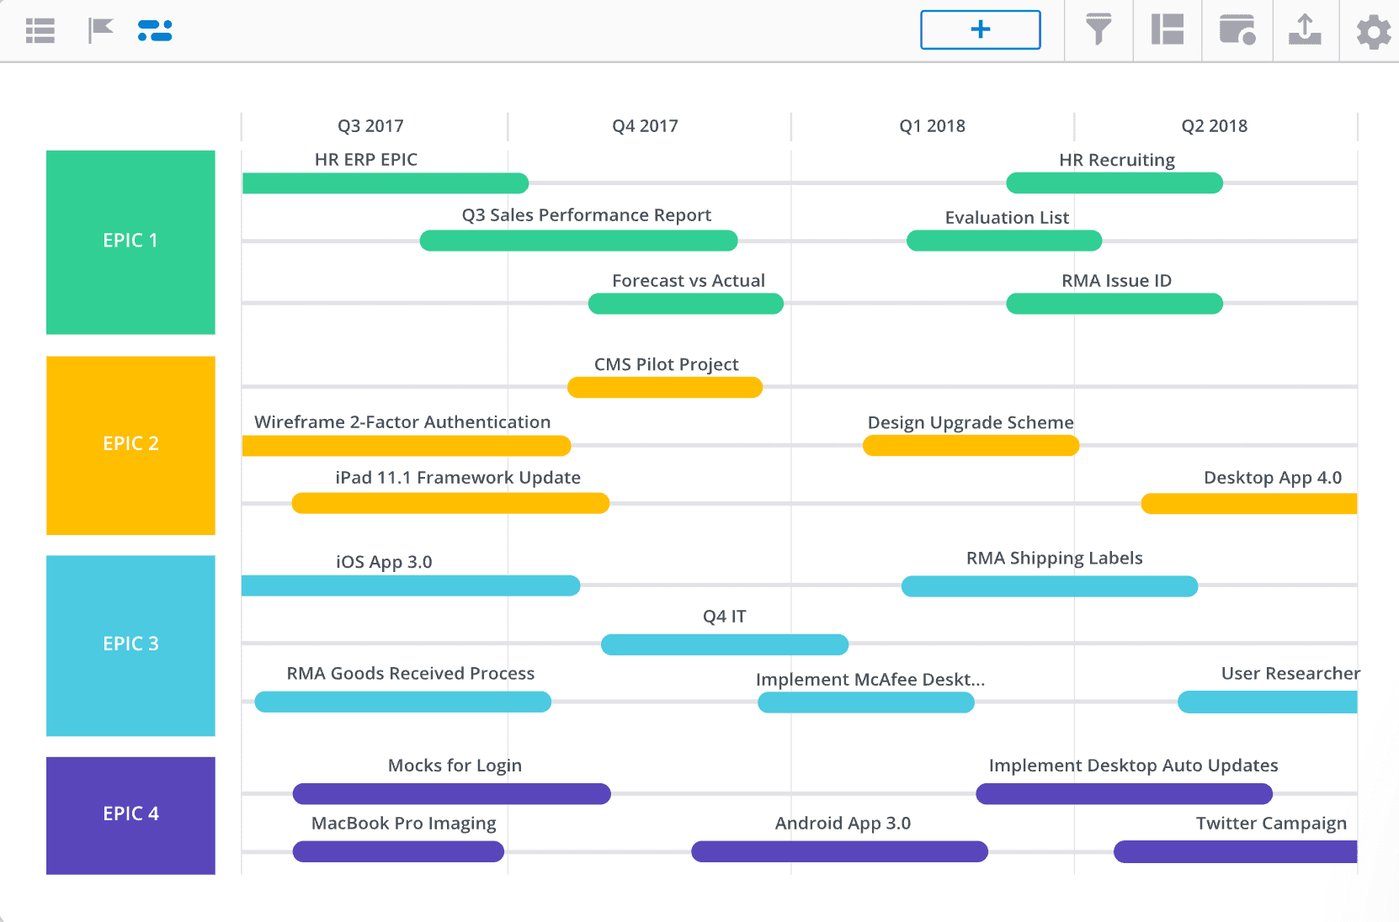Image resolution: width=1399 pixels, height=922 pixels.
Task: Click the EPIC 3 blue lane header
Action: point(130,645)
